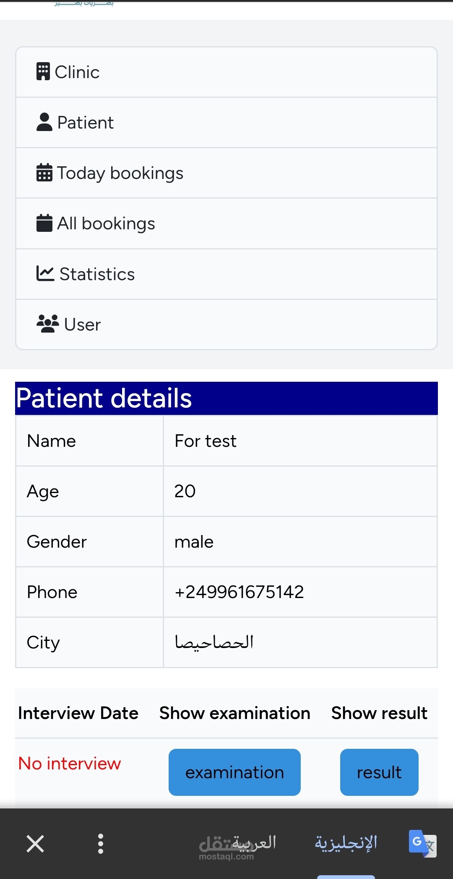Click the User group icon

coord(48,324)
